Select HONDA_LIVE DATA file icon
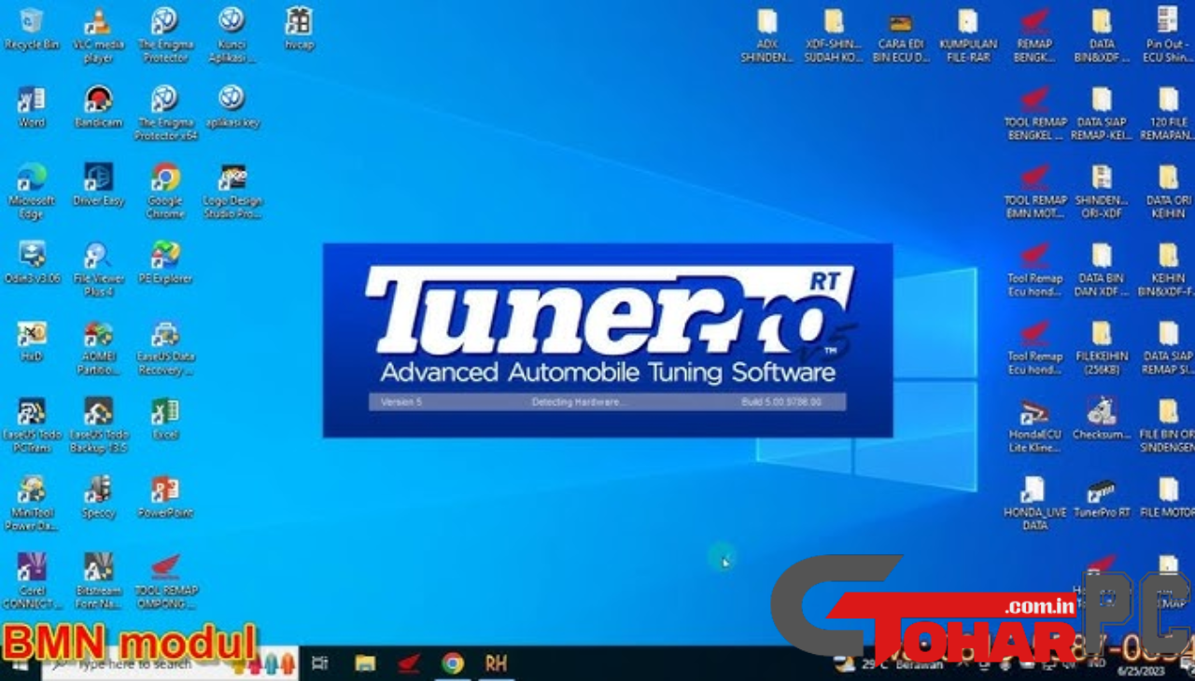 [1034, 504]
